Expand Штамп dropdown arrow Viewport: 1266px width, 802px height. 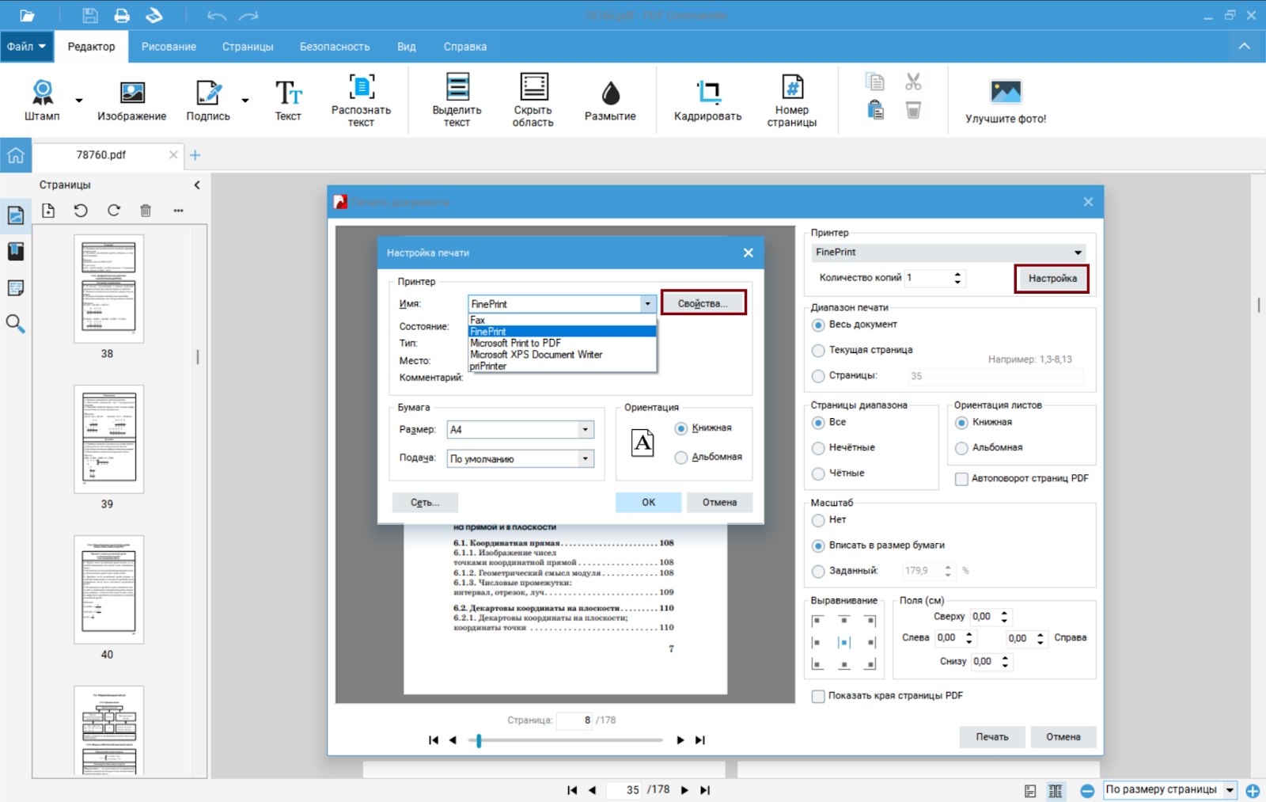pos(79,101)
